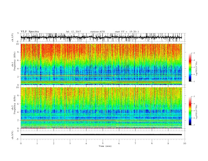Select the date text "Jul. 12, 2017"
This screenshot has height=161, width=208.
click(x=73, y=32)
